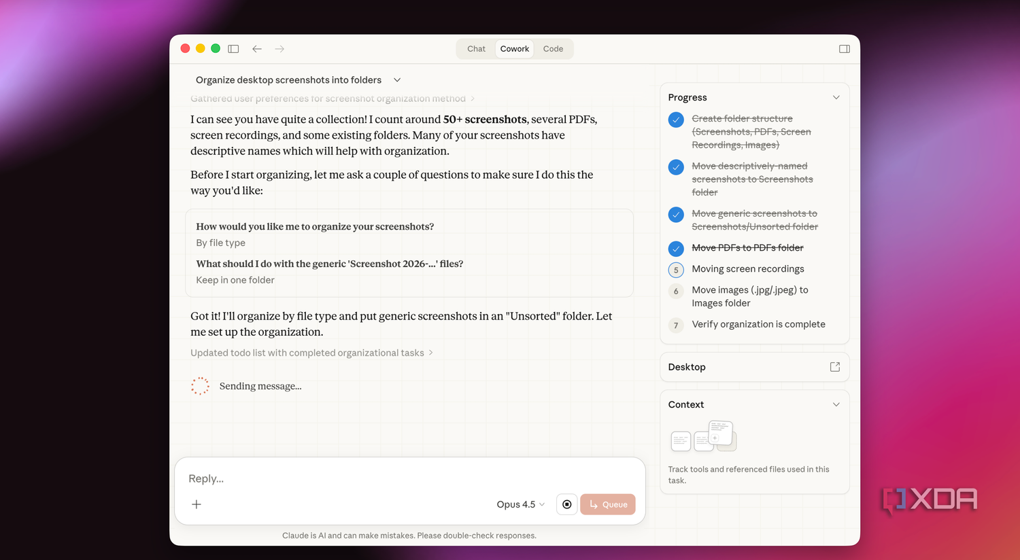Go forward with the right arrow

[x=279, y=49]
